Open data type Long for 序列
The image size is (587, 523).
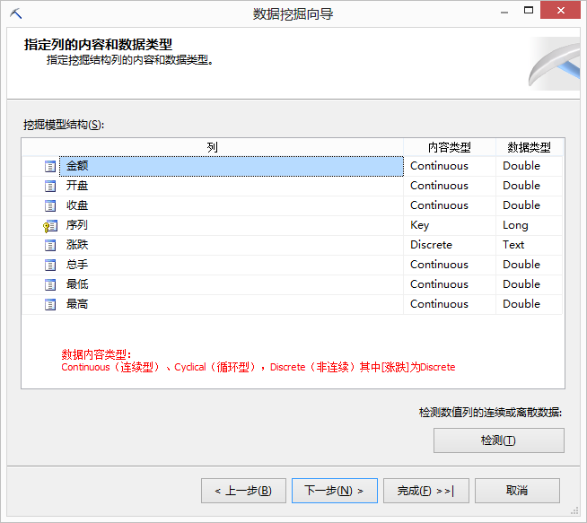(x=529, y=225)
